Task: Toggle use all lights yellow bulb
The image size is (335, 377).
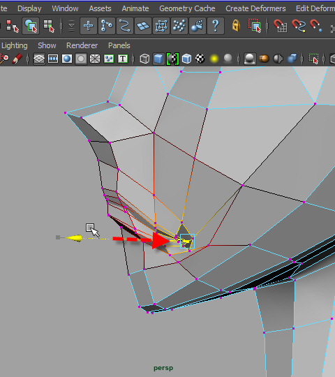Action: point(214,59)
